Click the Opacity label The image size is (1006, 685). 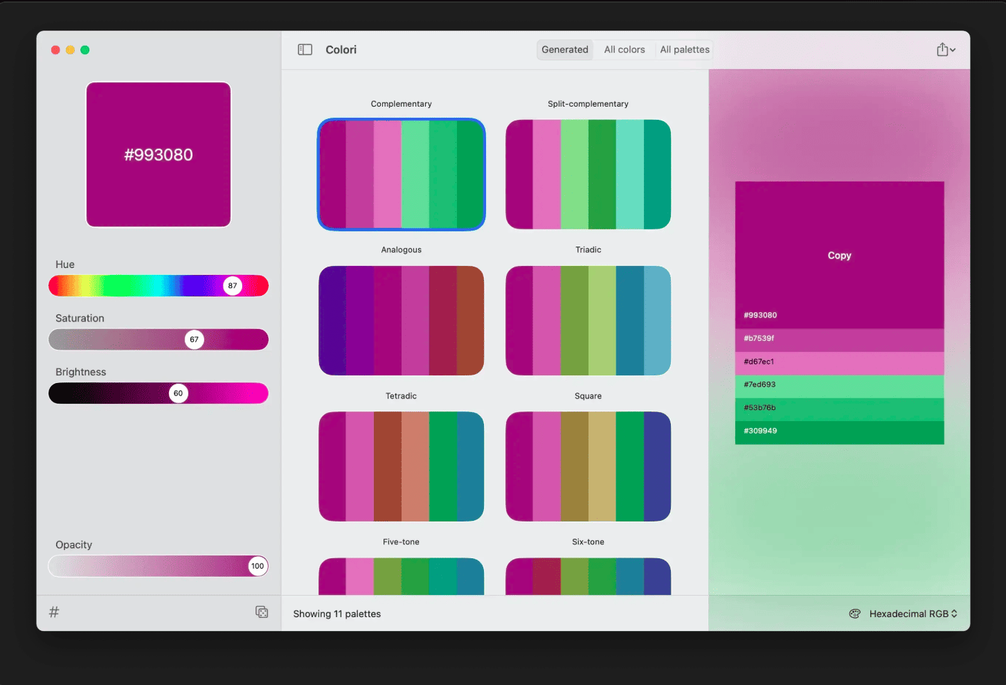point(74,545)
